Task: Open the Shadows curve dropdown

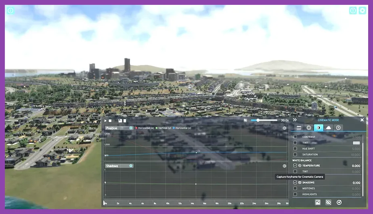Action: pyautogui.click(x=119, y=166)
